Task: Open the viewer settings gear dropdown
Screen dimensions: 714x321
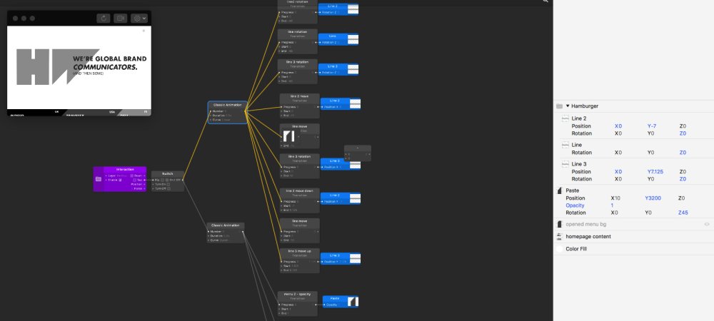Action: 139,18
